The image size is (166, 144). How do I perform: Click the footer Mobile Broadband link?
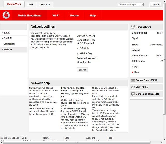[10, 138]
